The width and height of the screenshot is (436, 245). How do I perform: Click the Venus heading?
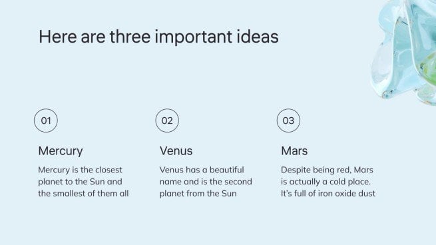(176, 151)
